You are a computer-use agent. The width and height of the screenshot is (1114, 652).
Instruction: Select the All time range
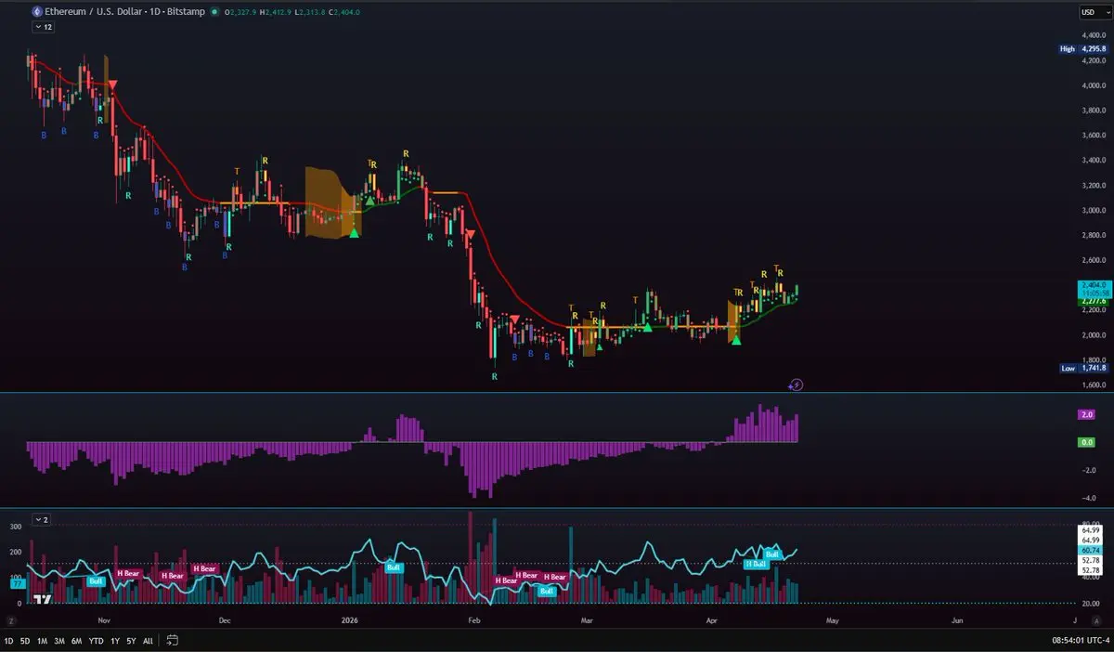148,641
